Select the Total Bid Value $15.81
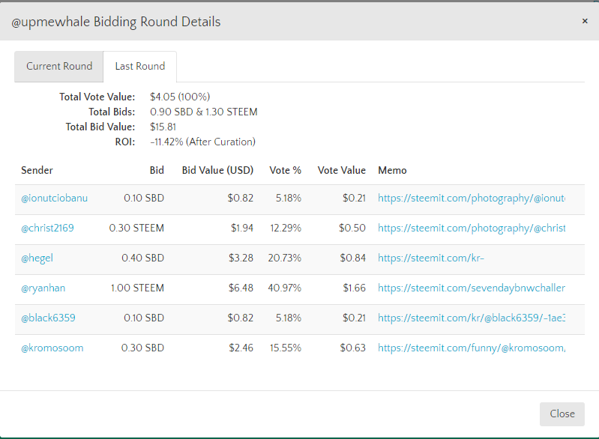 163,127
